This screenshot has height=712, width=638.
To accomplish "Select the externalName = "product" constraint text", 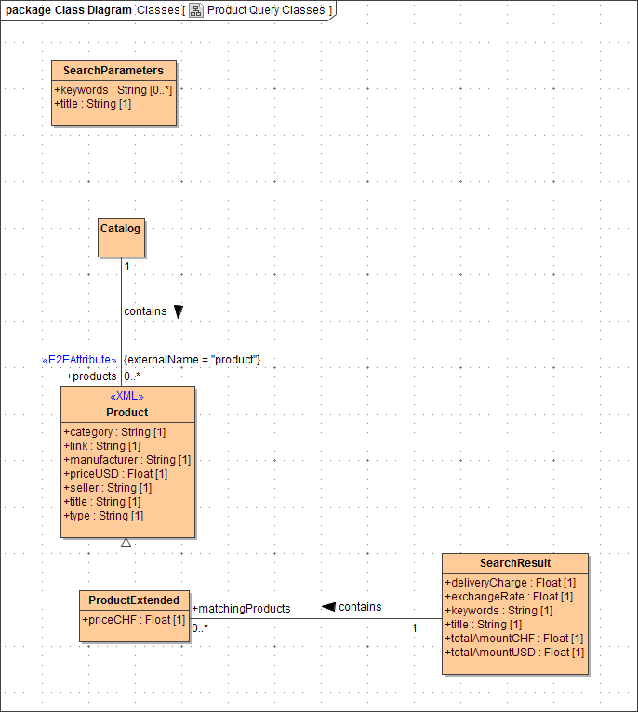I will tap(192, 360).
